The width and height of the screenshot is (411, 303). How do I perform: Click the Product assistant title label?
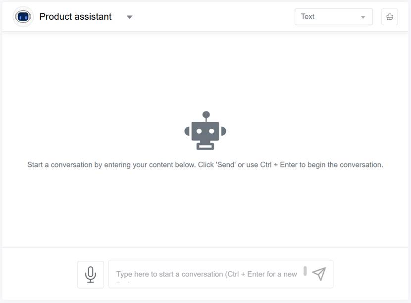point(75,17)
